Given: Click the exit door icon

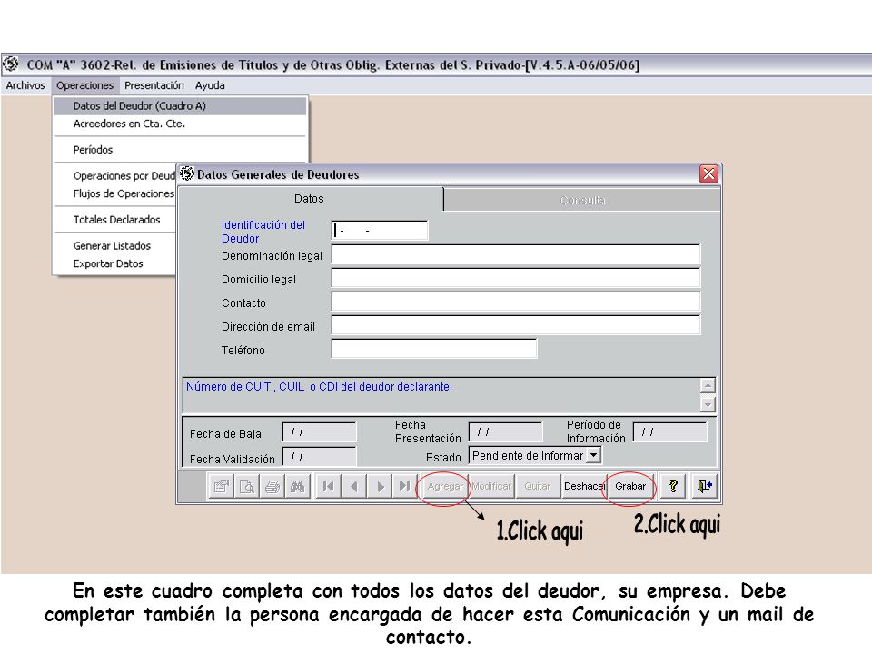Looking at the screenshot, I should click(x=705, y=487).
